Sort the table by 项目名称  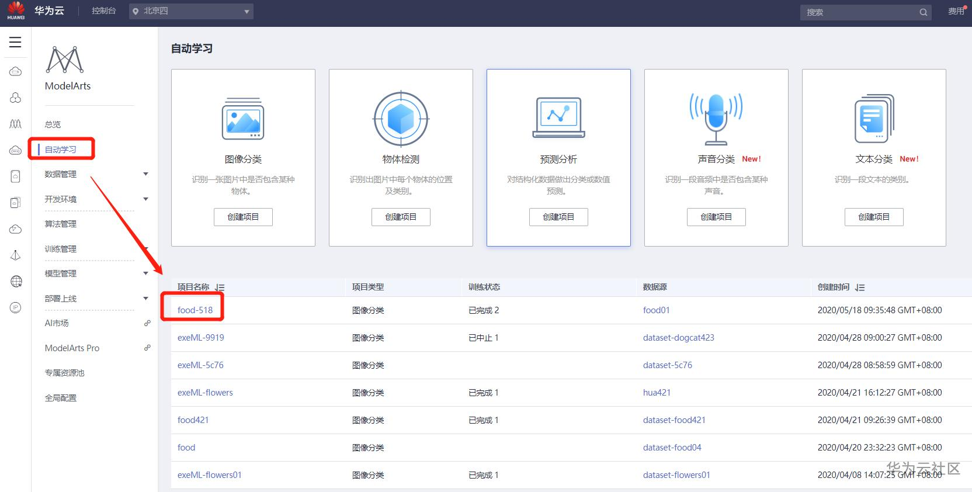tap(220, 287)
